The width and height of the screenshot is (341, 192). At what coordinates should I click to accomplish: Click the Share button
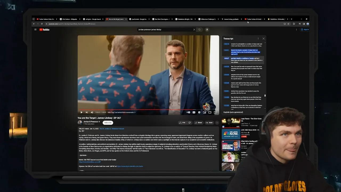198,123
